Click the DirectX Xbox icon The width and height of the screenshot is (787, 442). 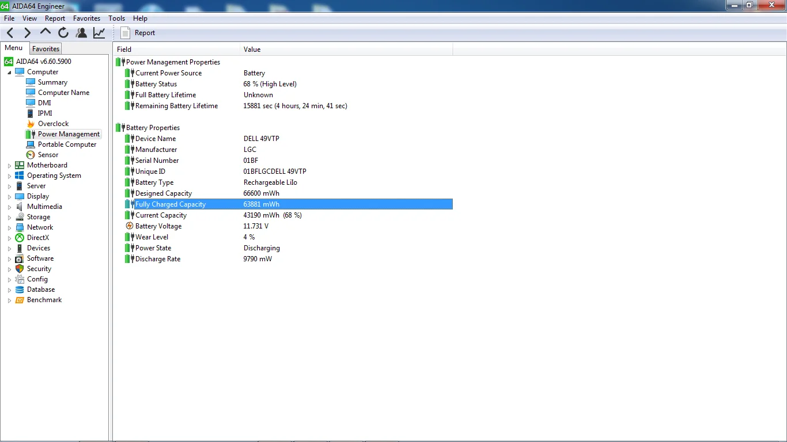20,238
